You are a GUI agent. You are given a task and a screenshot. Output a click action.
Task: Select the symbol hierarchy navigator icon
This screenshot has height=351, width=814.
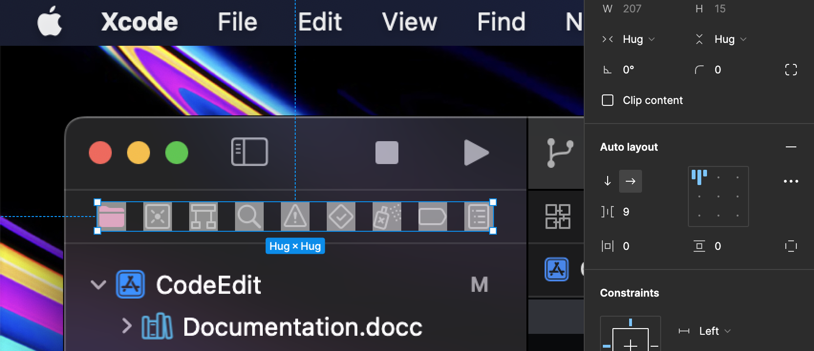(x=203, y=217)
